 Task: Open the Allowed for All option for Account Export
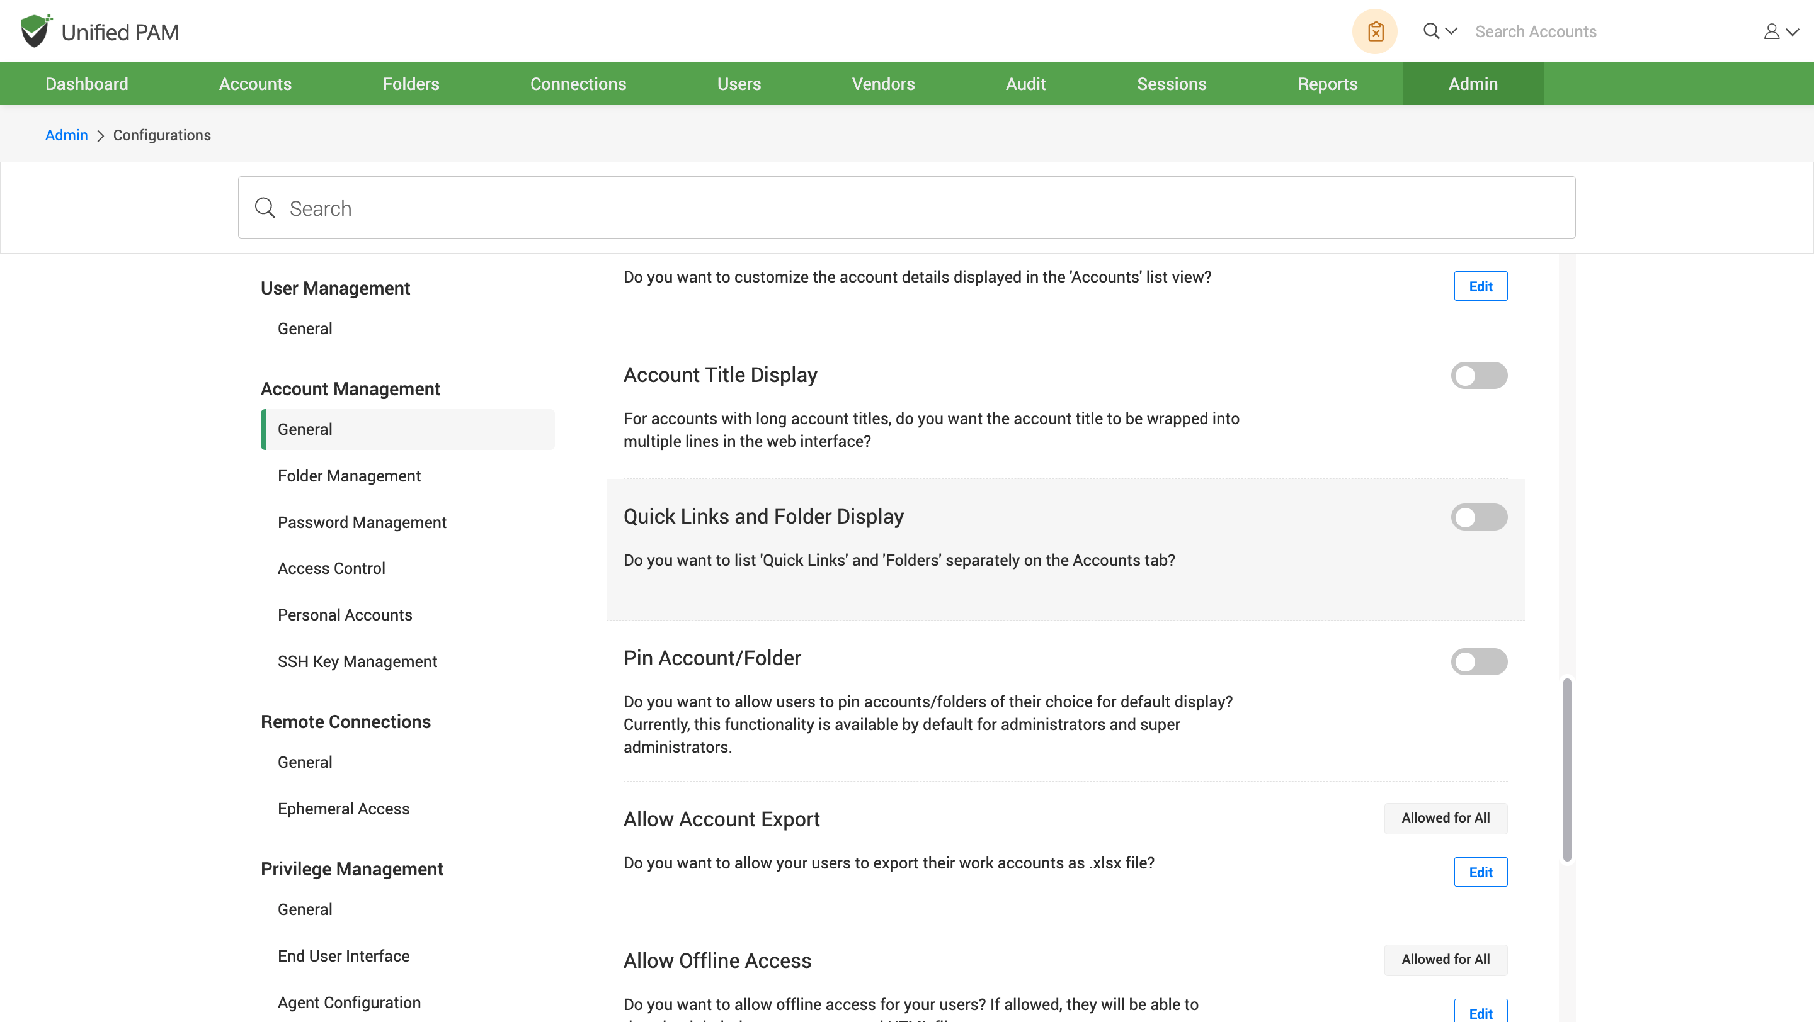1445,818
